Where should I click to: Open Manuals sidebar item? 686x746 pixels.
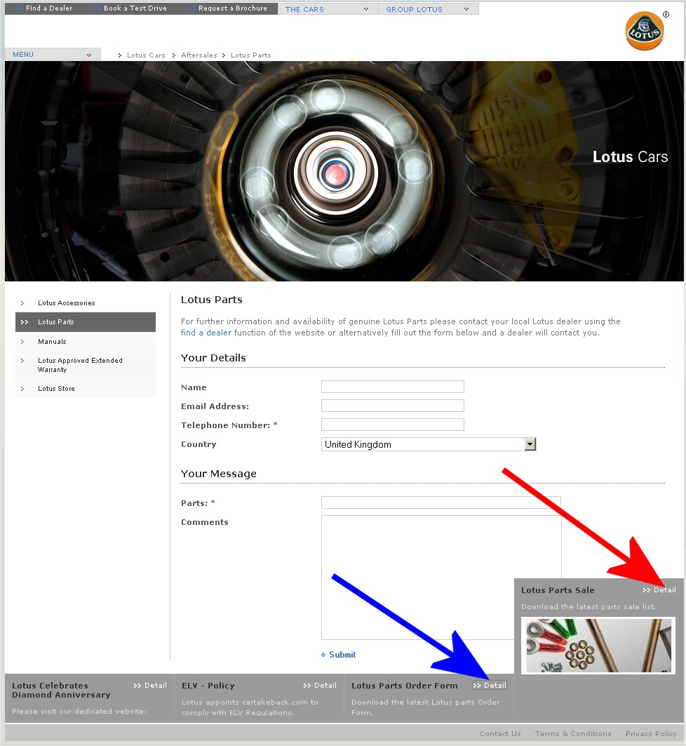pos(52,342)
